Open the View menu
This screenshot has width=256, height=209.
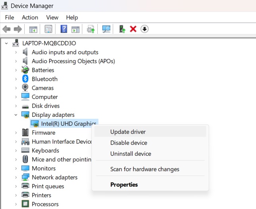click(52, 17)
